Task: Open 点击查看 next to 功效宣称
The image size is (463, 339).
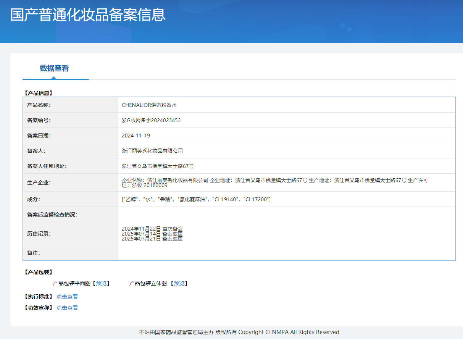Action: pos(67,308)
